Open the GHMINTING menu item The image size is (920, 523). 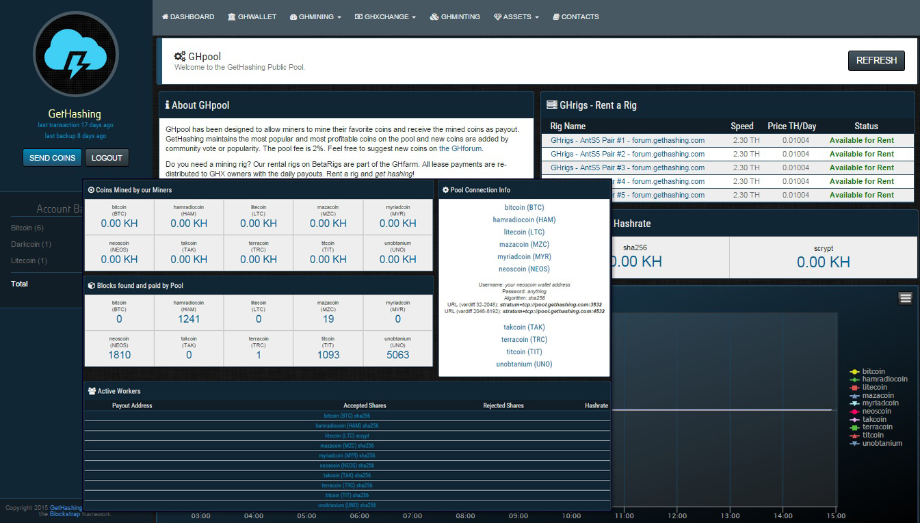[455, 17]
